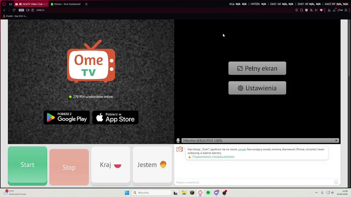Expand the system tray hidden icons chevron
The image size is (351, 197).
tap(316, 193)
